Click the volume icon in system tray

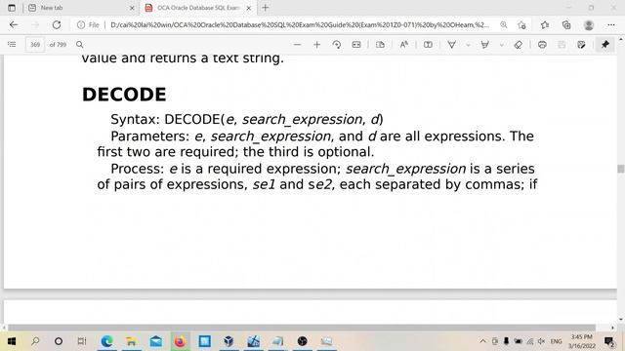(x=541, y=341)
